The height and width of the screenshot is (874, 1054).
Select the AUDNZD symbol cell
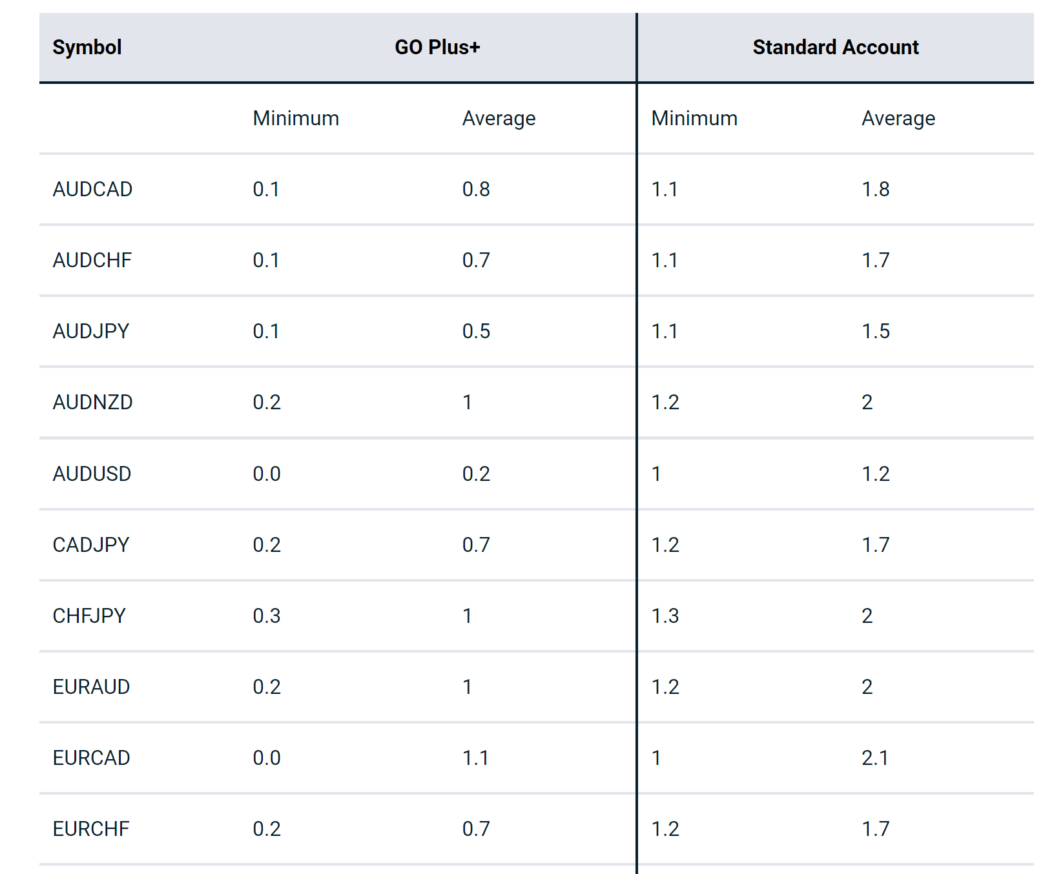tap(92, 402)
